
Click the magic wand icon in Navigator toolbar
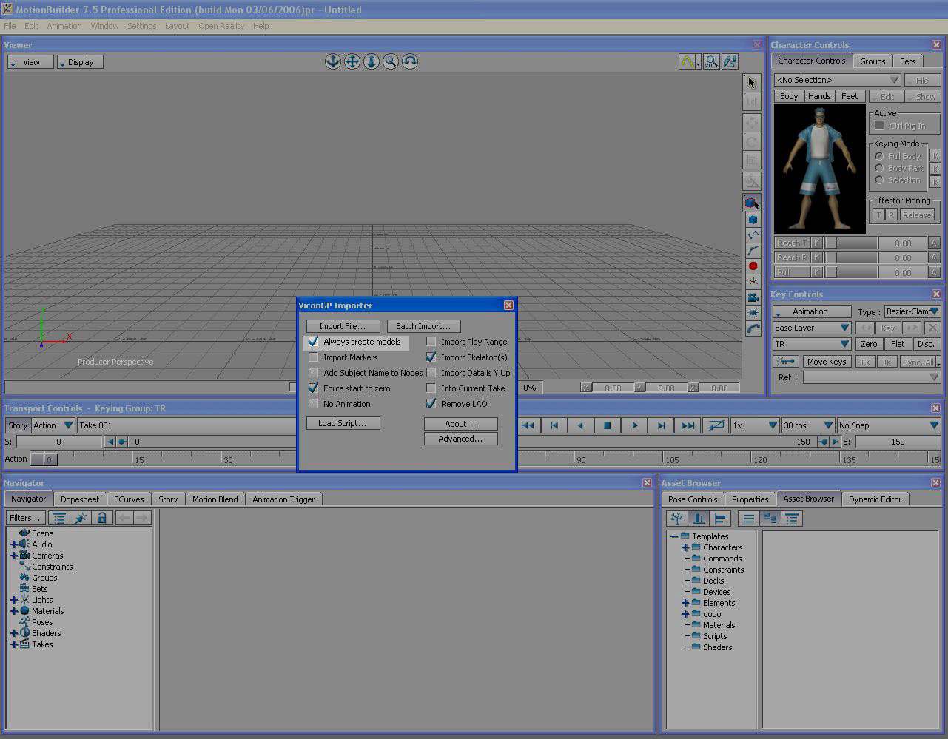(x=81, y=518)
